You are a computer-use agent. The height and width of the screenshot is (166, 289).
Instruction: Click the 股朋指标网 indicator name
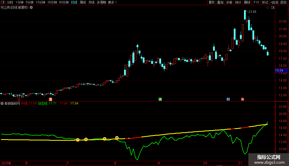12,103
